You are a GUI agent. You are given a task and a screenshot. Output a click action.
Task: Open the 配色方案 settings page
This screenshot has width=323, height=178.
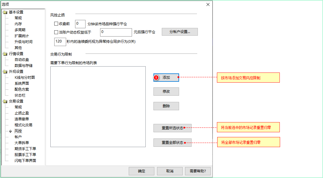[22, 89]
